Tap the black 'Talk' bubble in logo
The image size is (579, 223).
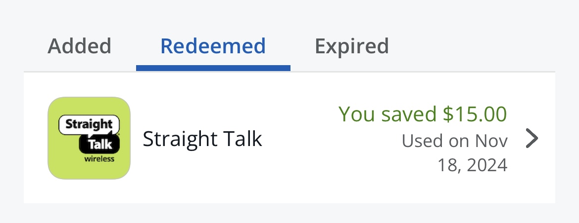99,144
